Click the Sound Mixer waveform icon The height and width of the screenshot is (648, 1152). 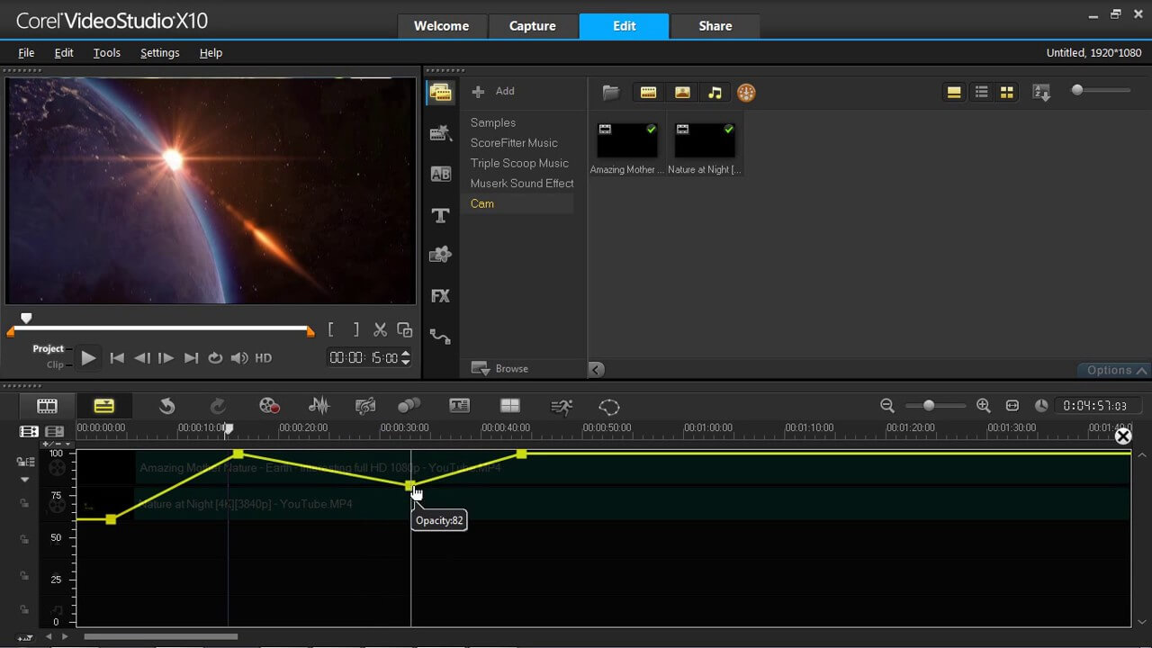(x=319, y=406)
